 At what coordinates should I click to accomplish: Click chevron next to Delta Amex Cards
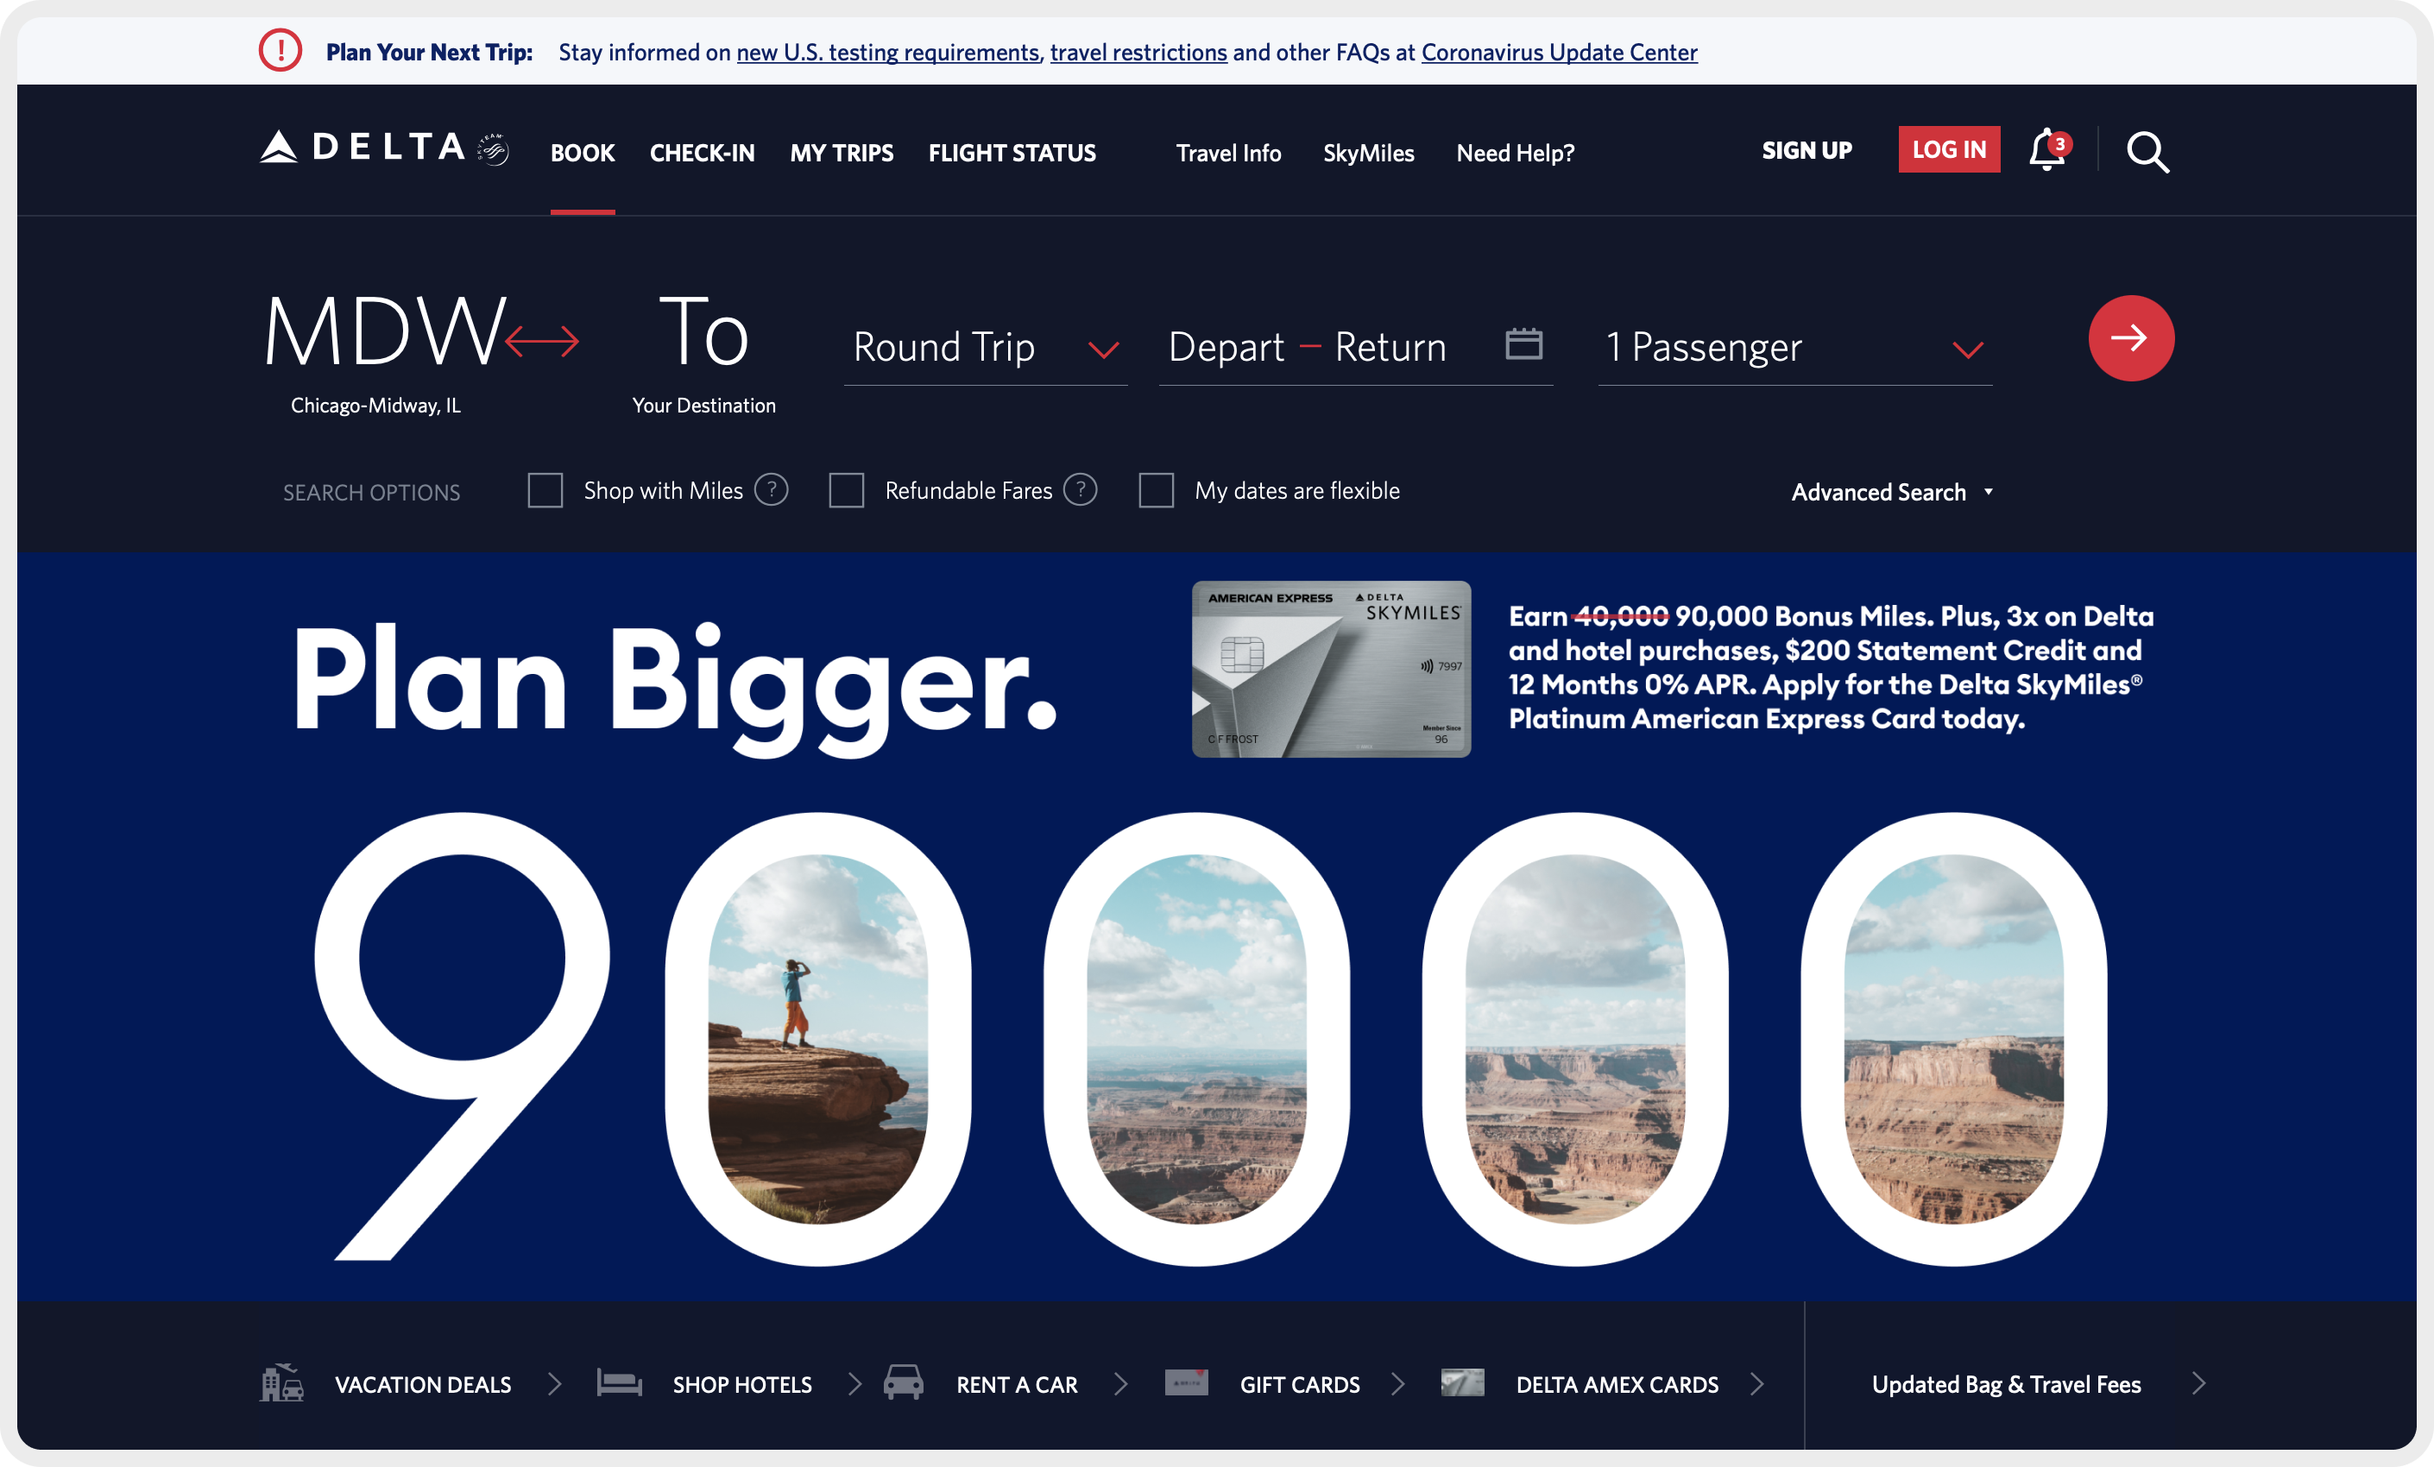(1756, 1383)
